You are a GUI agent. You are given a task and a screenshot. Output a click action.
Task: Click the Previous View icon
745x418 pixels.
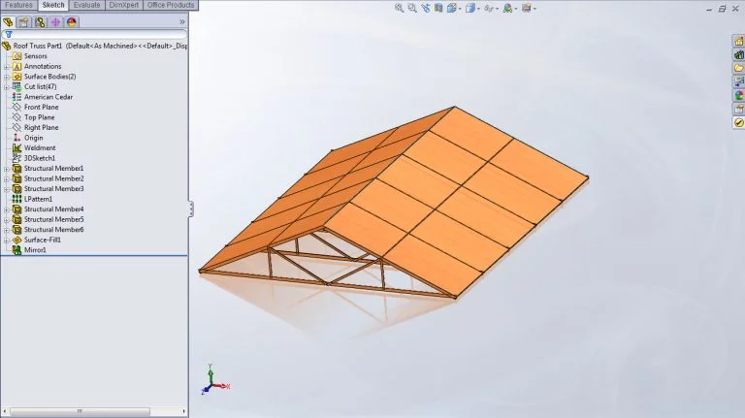428,8
